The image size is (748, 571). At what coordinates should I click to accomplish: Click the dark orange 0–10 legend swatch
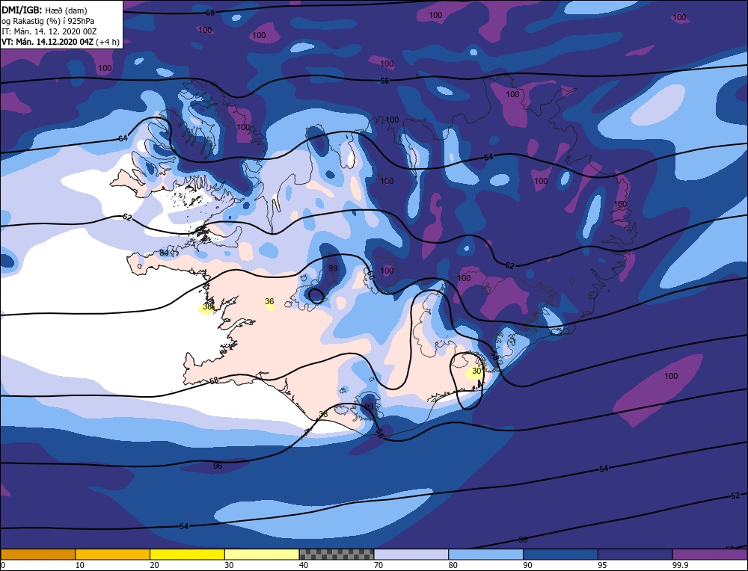pyautogui.click(x=38, y=555)
